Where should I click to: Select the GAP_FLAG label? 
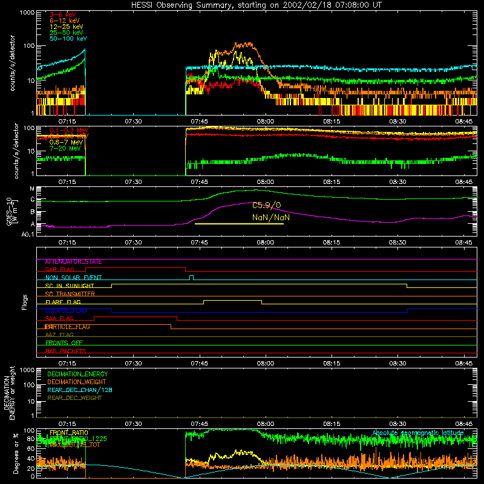(59, 269)
